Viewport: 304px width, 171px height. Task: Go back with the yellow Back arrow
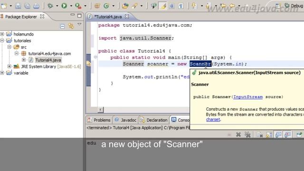(232, 6)
